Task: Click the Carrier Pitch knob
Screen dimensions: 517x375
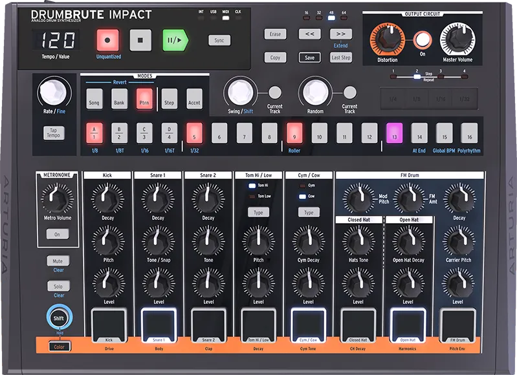Action: [459, 241]
